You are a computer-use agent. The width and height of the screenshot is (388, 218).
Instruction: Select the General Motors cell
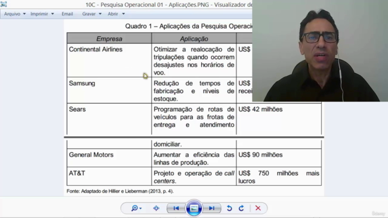point(109,158)
